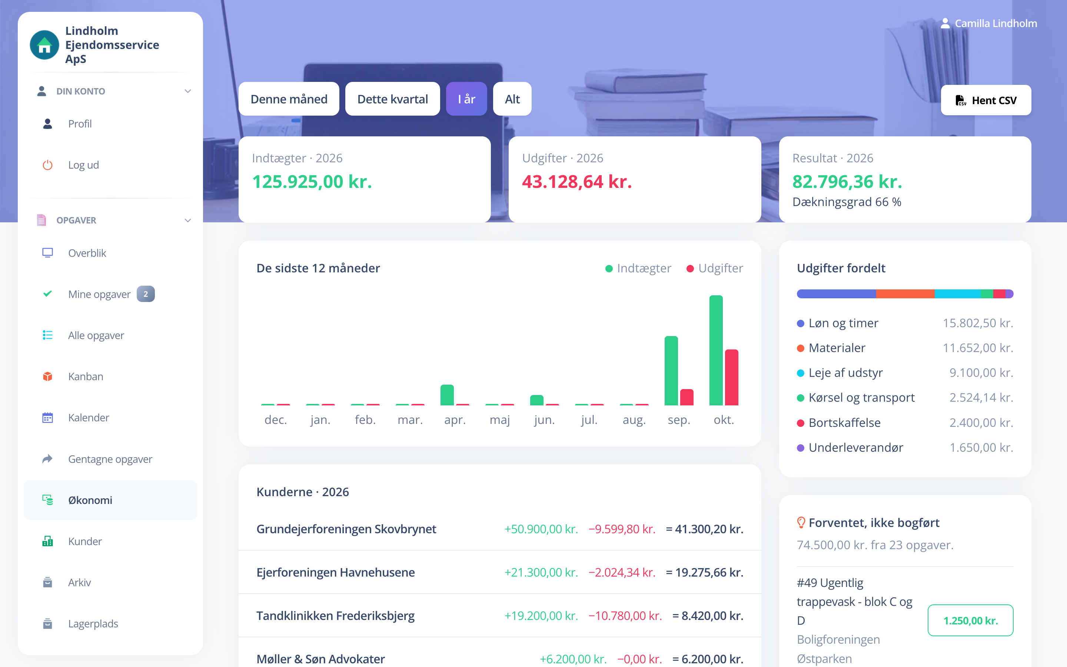Click the Kalender calendar icon
Screen dimensions: 1067x667
pyautogui.click(x=48, y=418)
